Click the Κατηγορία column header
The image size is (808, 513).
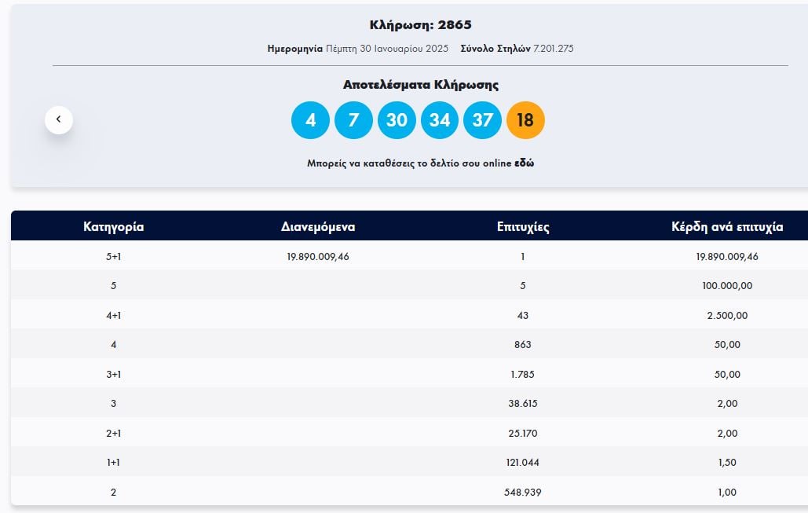[114, 227]
